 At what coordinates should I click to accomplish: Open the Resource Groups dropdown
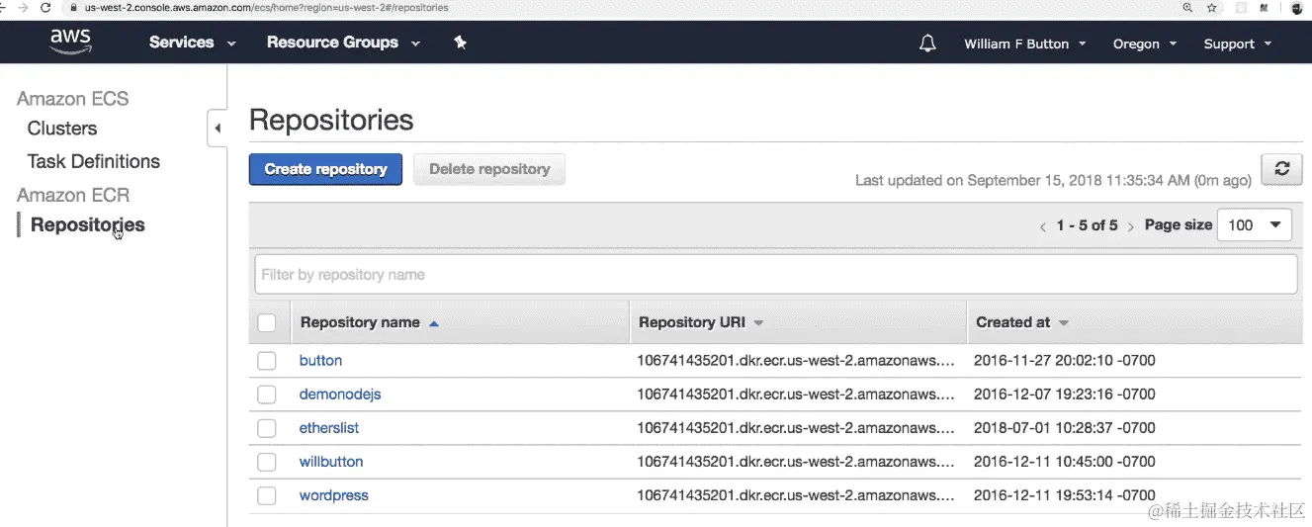tap(343, 43)
